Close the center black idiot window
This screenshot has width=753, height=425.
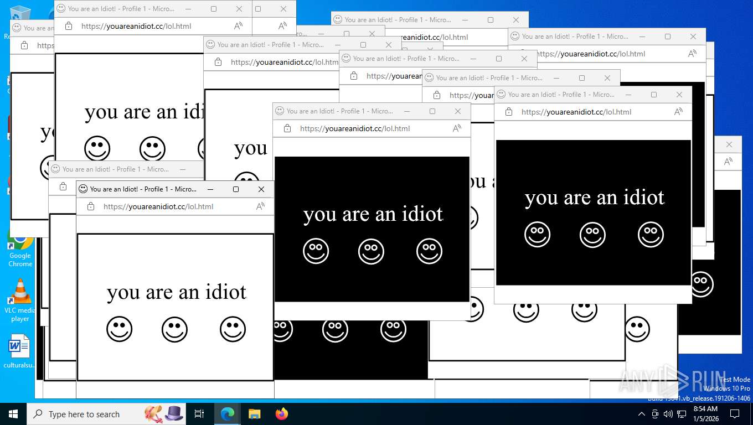point(458,111)
